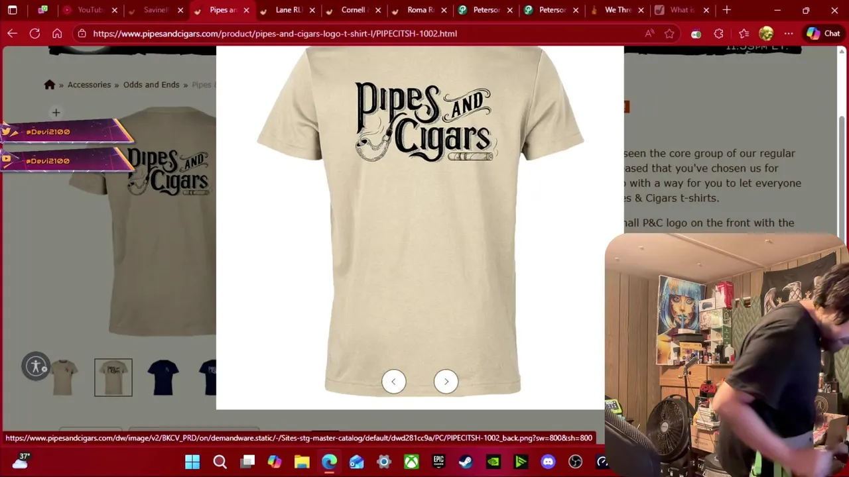This screenshot has height=477, width=849.
Task: Open the accessibility options widget
Action: (36, 366)
